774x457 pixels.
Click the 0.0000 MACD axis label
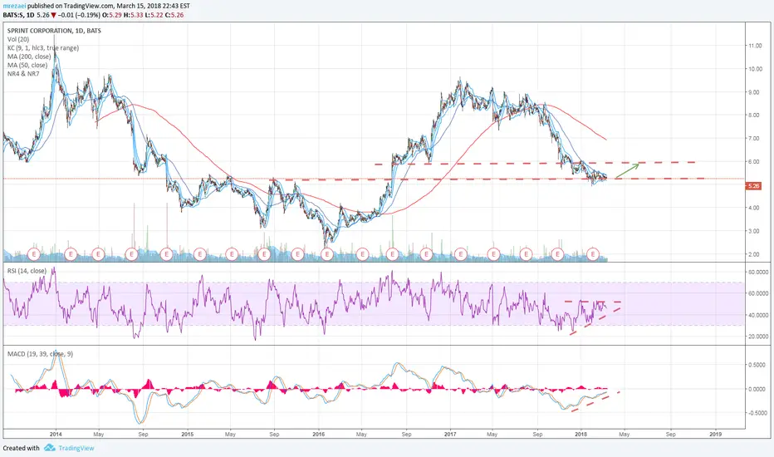[x=757, y=389]
